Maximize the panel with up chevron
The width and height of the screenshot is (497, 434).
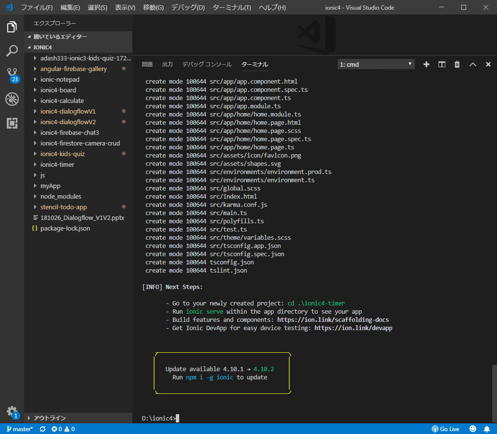click(x=472, y=64)
